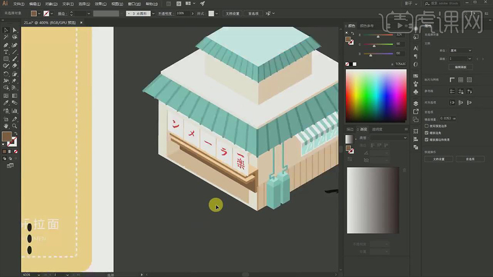Screen dimensions: 493x277
Task: Click the Eyedropper tool
Action: point(6,103)
